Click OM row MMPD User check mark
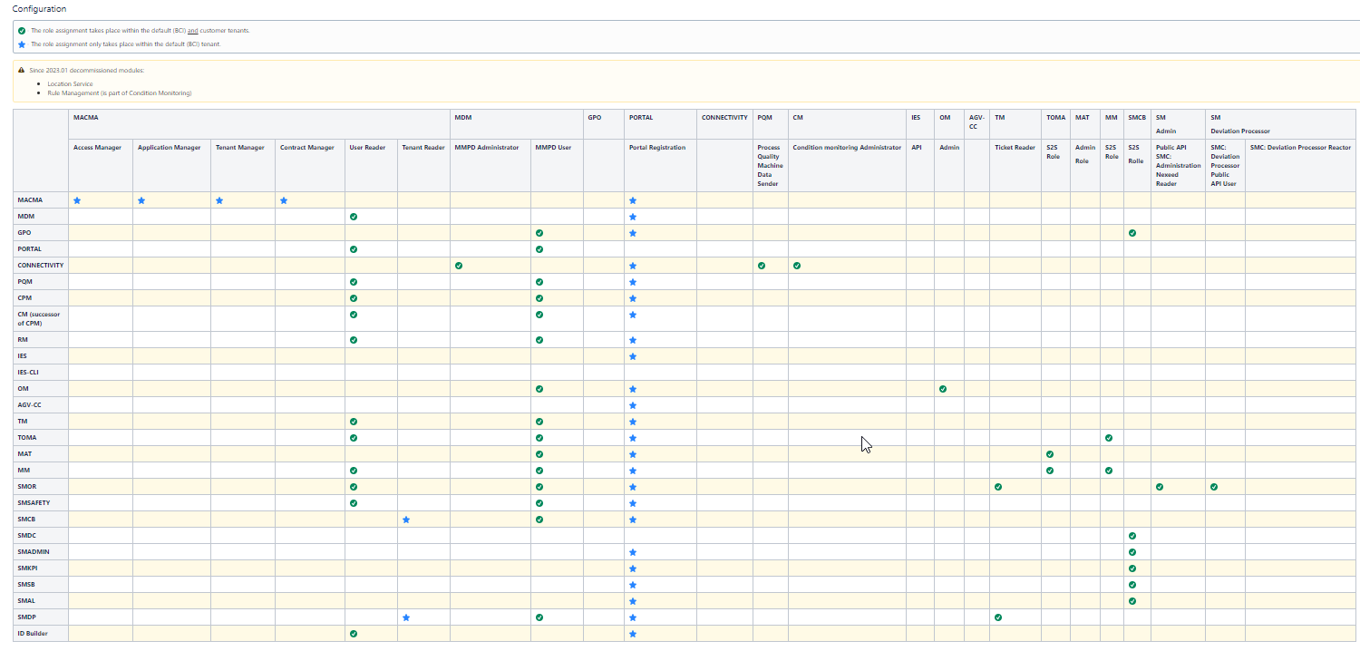This screenshot has height=651, width=1360. (x=539, y=388)
